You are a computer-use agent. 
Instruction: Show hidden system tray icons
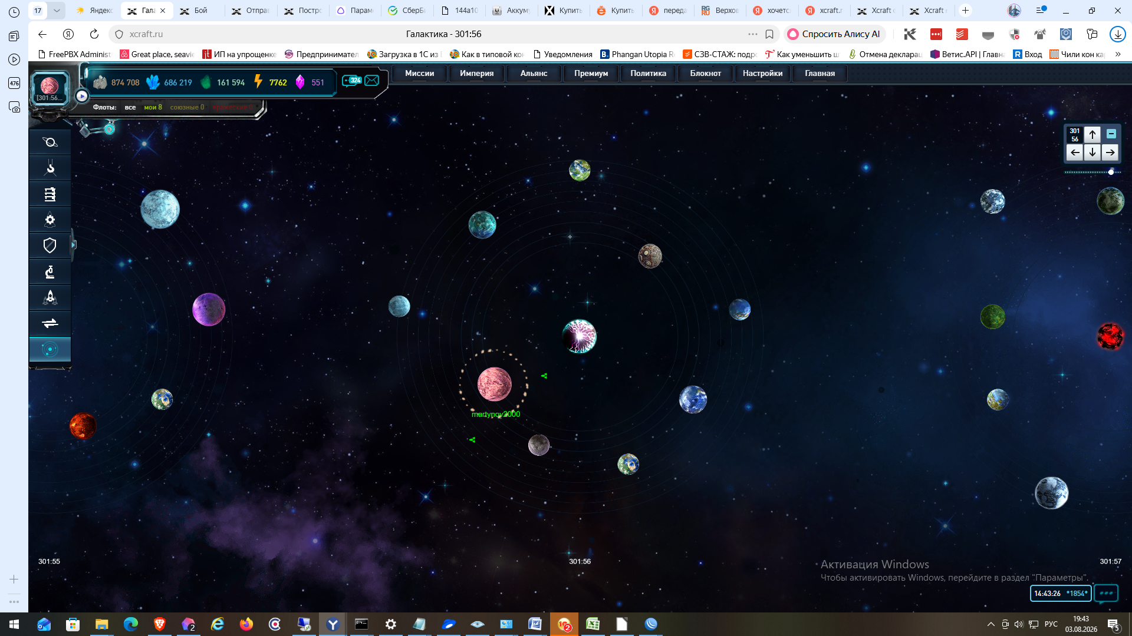click(991, 624)
